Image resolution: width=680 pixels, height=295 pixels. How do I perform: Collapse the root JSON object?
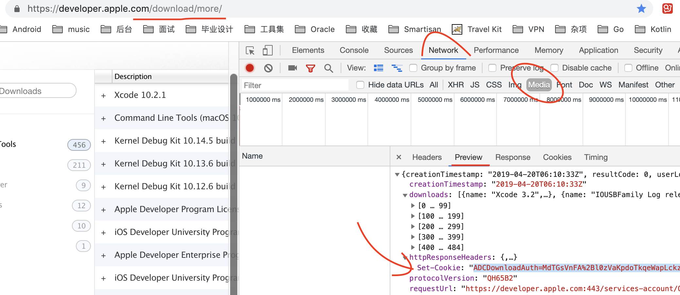397,175
